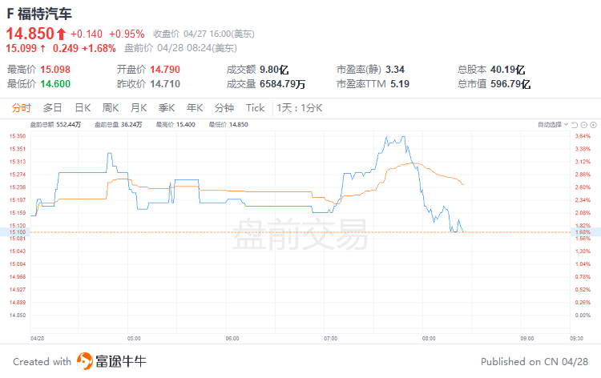This screenshot has height=378, width=601.
Task: Click the 富途牛牛 logo icon
Action: (x=85, y=361)
